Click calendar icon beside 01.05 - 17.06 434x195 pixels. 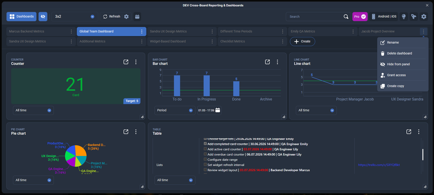point(218,110)
